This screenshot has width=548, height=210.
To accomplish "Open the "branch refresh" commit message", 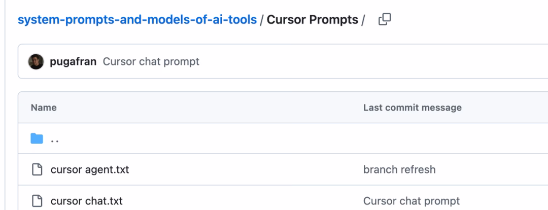I will click(x=399, y=170).
